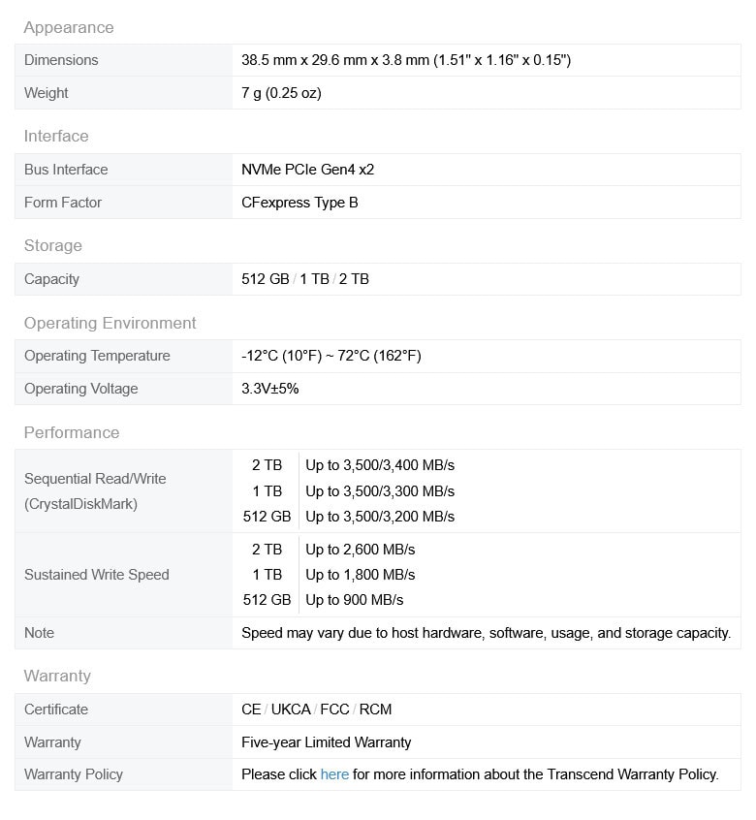Image resolution: width=756 pixels, height=820 pixels.
Task: Click the Operating Environment heading
Action: coord(110,324)
